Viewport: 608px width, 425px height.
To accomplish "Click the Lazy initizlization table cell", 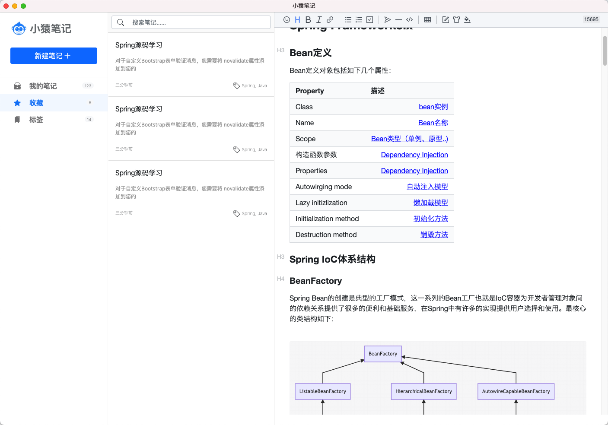I will click(327, 203).
